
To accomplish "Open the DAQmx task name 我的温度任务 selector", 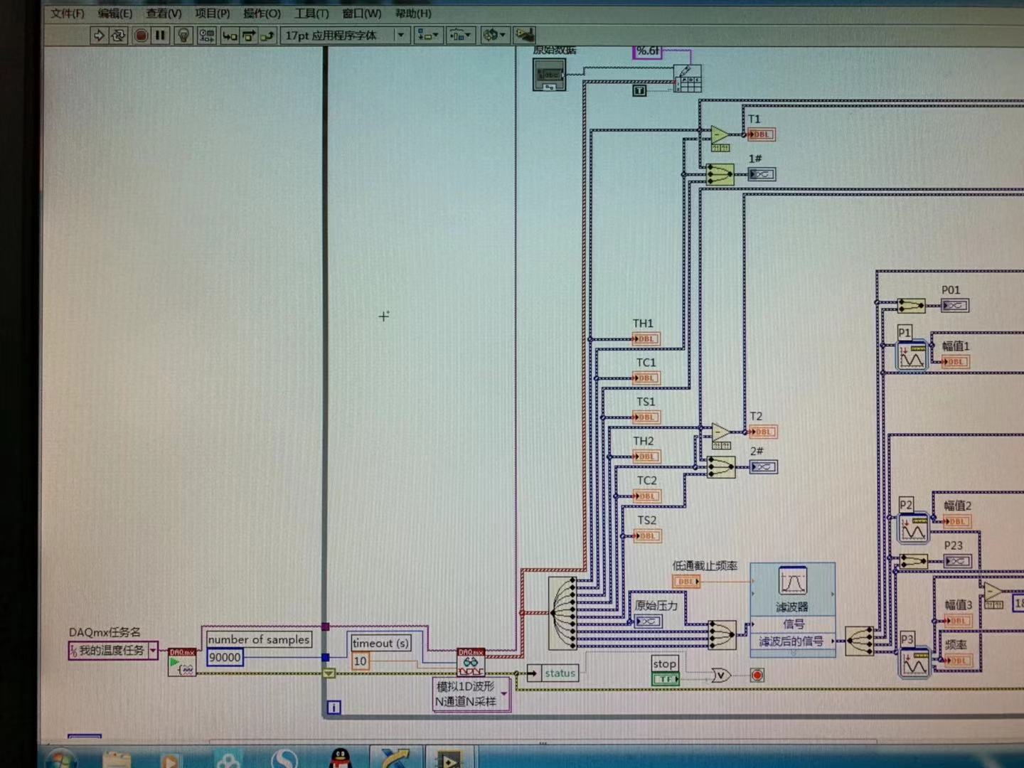I will point(113,650).
